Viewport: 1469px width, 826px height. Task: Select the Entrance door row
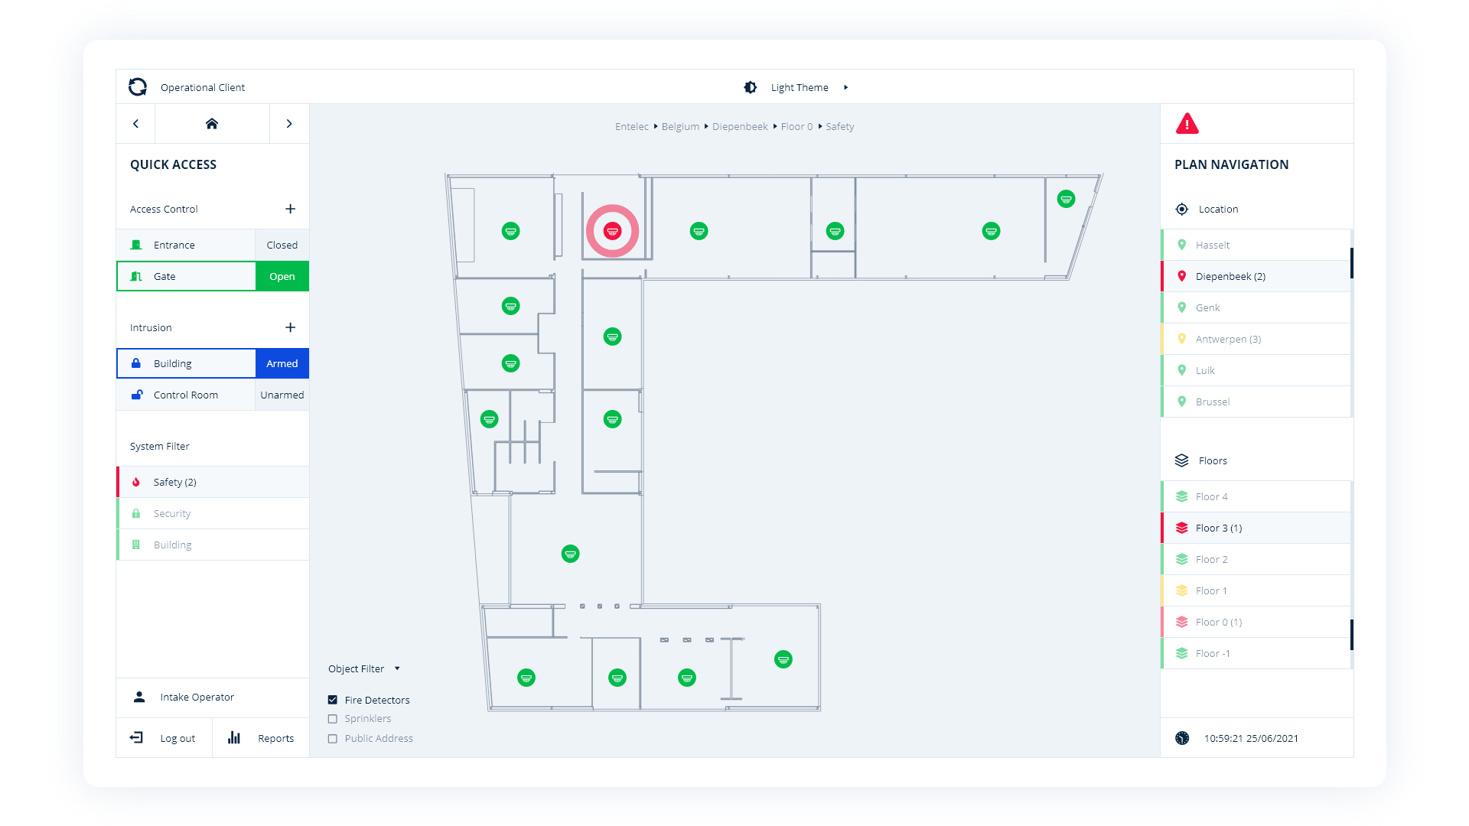[x=186, y=245]
